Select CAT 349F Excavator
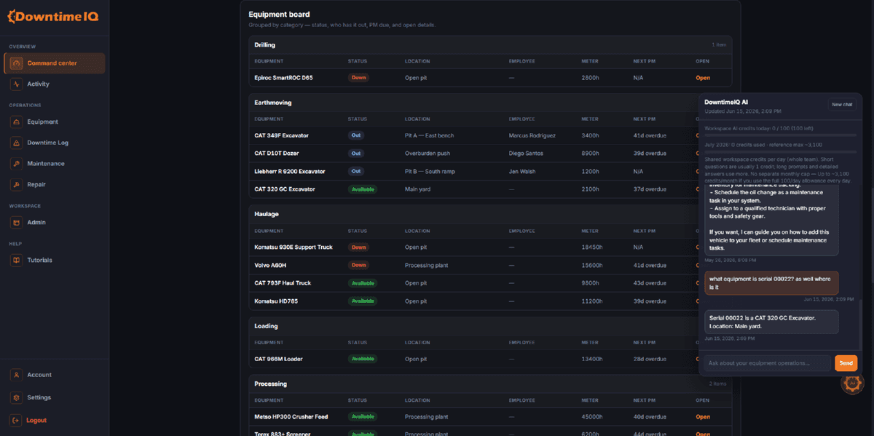874x436 pixels. click(x=281, y=135)
